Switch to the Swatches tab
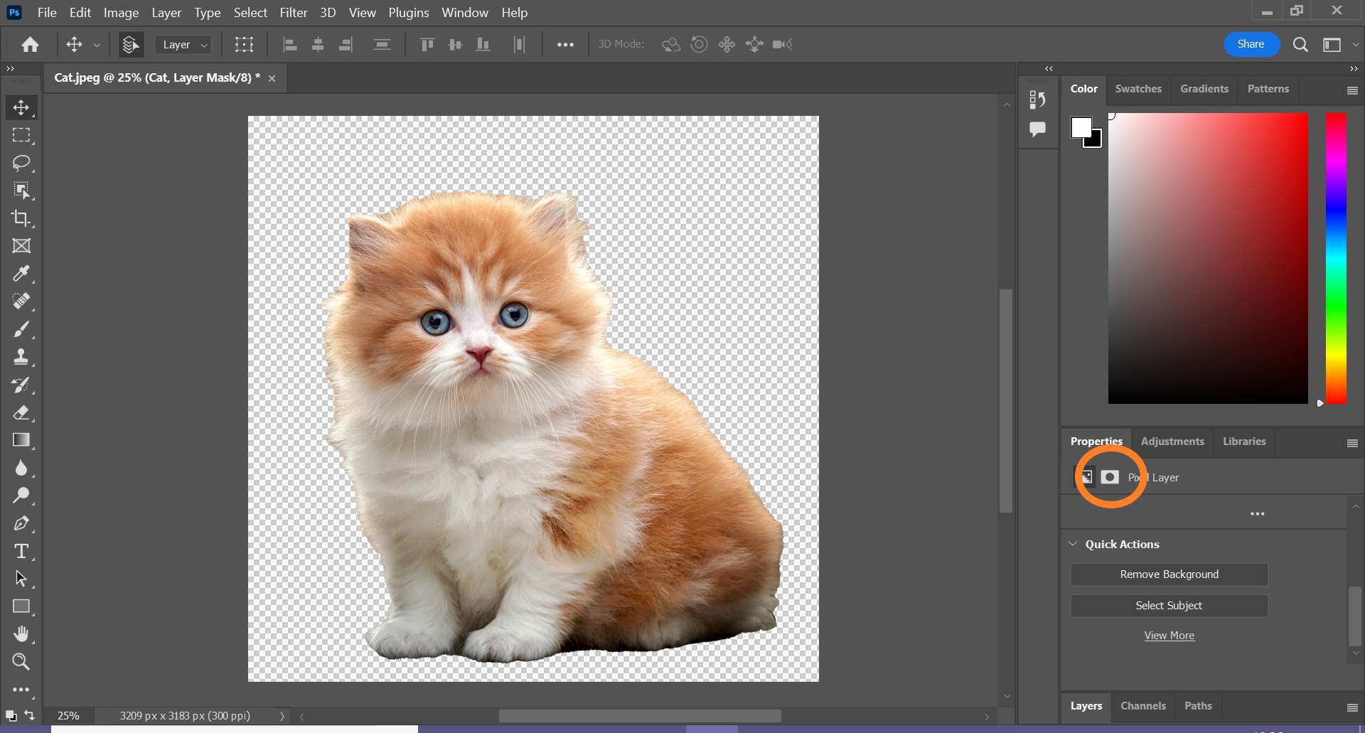 pos(1137,89)
